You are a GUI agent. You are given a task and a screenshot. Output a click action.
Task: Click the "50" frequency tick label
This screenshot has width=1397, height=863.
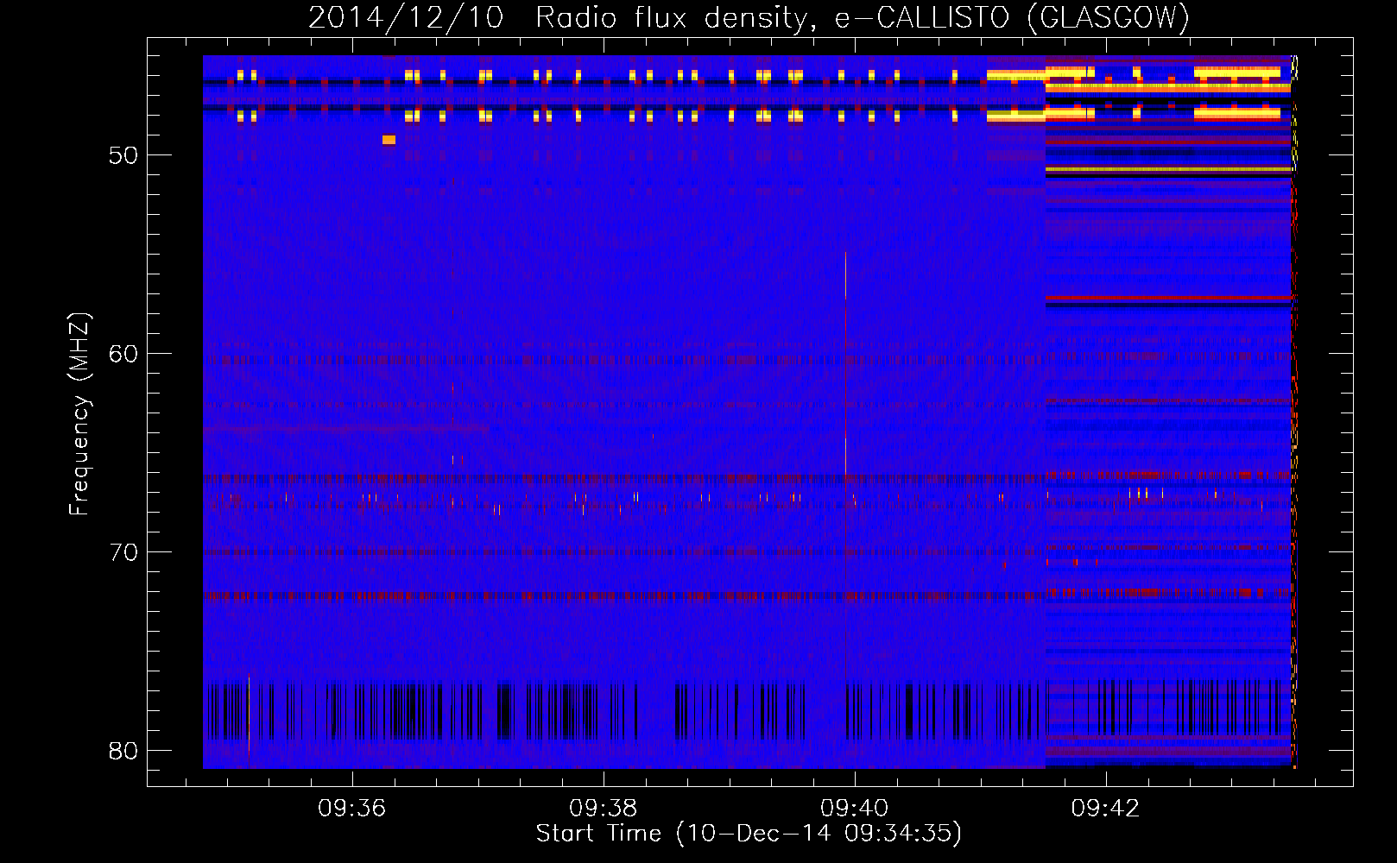coord(123,155)
